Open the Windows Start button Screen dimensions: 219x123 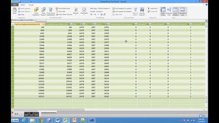click(x=15, y=120)
